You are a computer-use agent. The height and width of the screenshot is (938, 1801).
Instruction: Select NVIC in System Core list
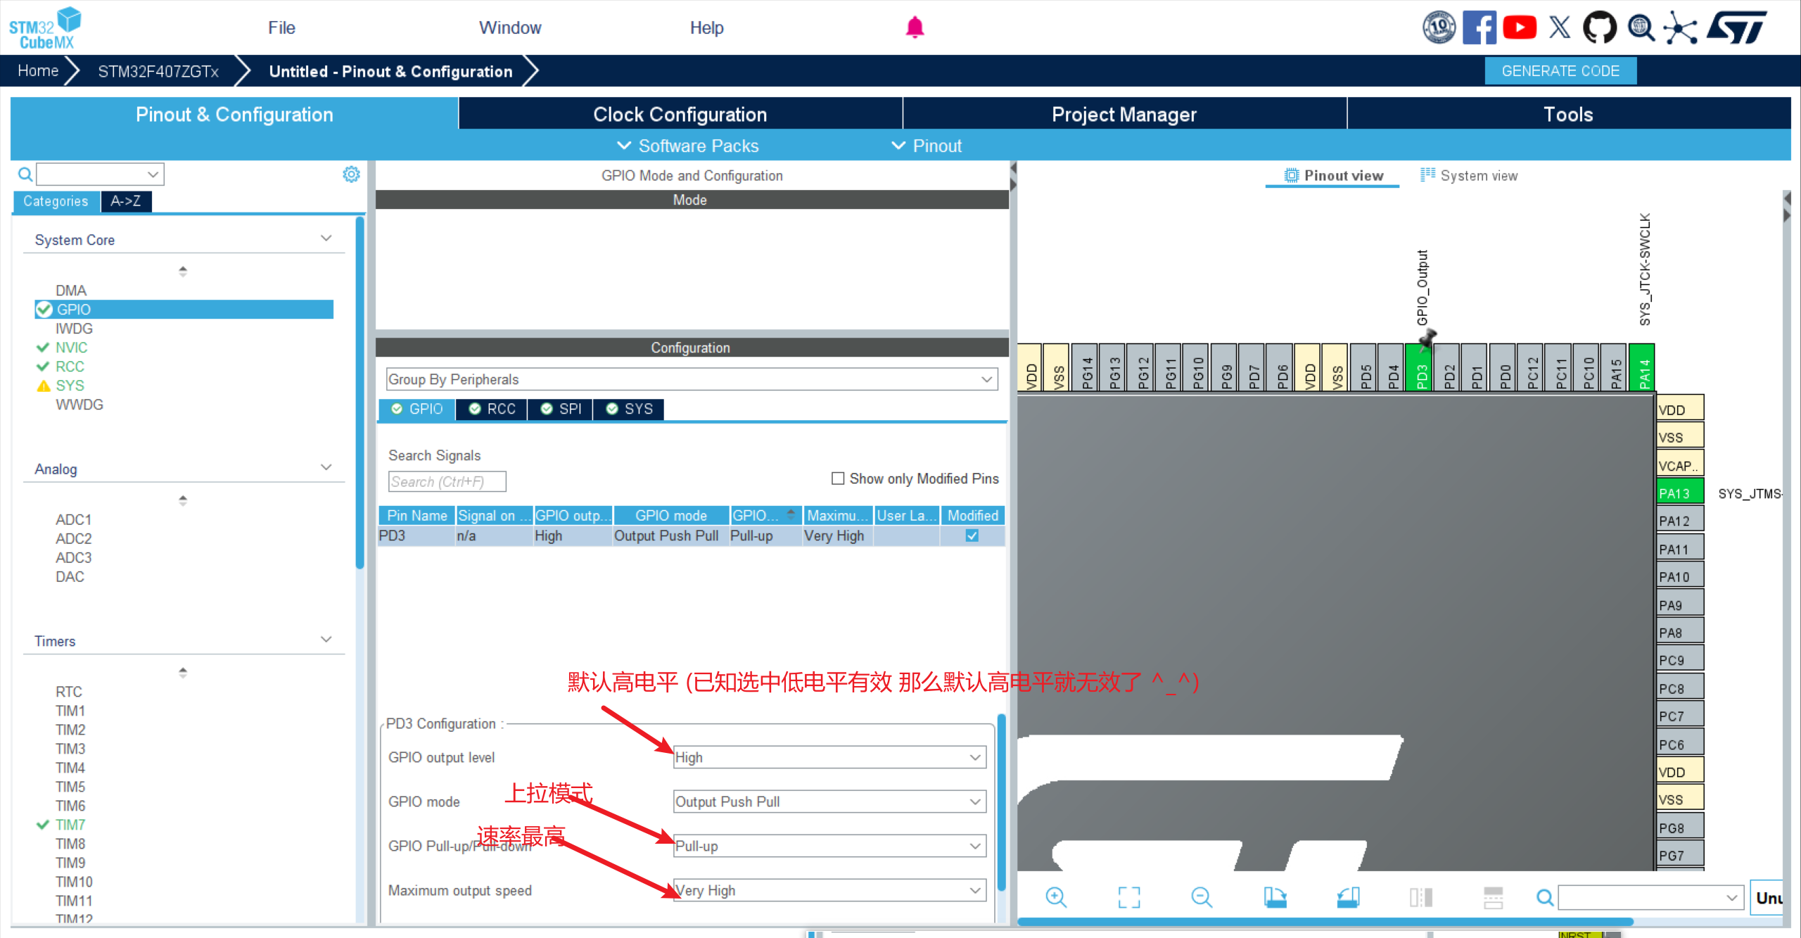tap(72, 348)
